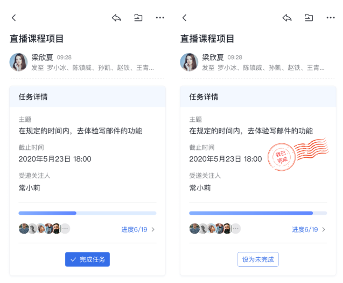Tap forward/move icon on right screen

pyautogui.click(x=309, y=18)
